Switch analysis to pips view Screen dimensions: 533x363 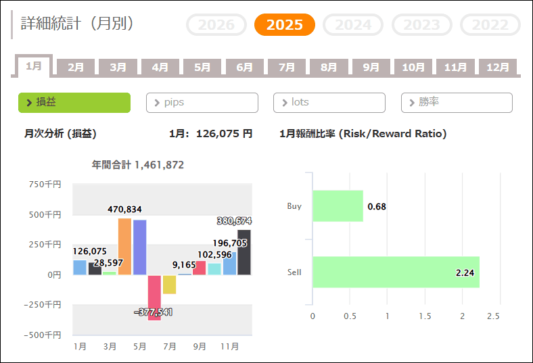pos(202,103)
